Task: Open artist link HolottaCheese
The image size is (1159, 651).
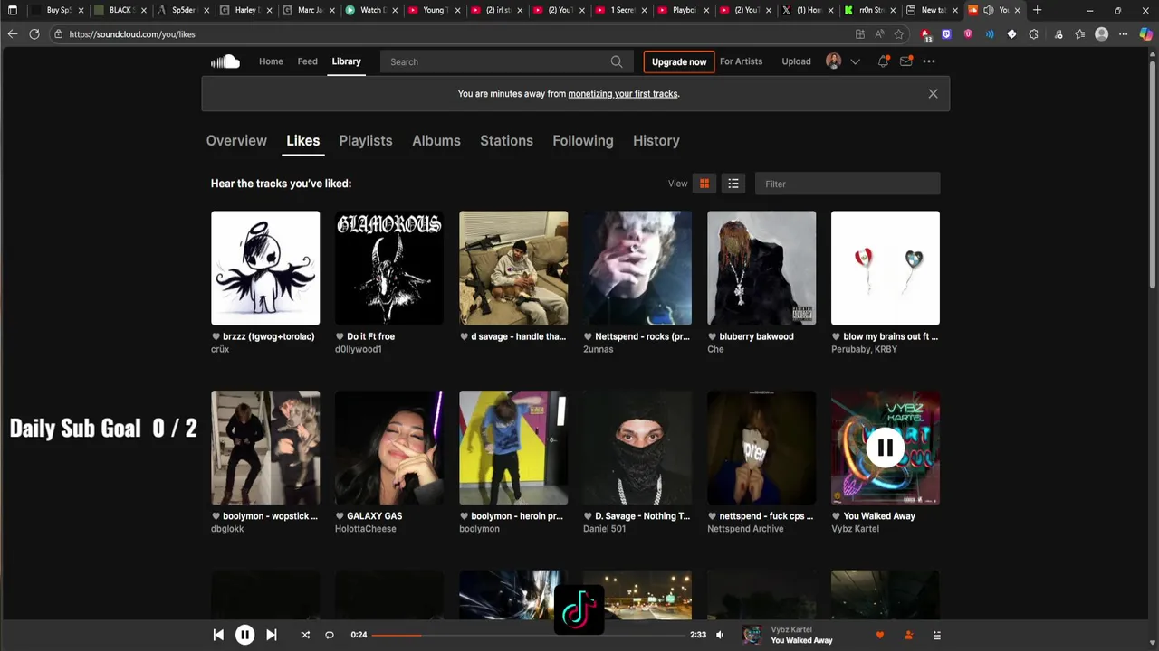Action: click(365, 529)
